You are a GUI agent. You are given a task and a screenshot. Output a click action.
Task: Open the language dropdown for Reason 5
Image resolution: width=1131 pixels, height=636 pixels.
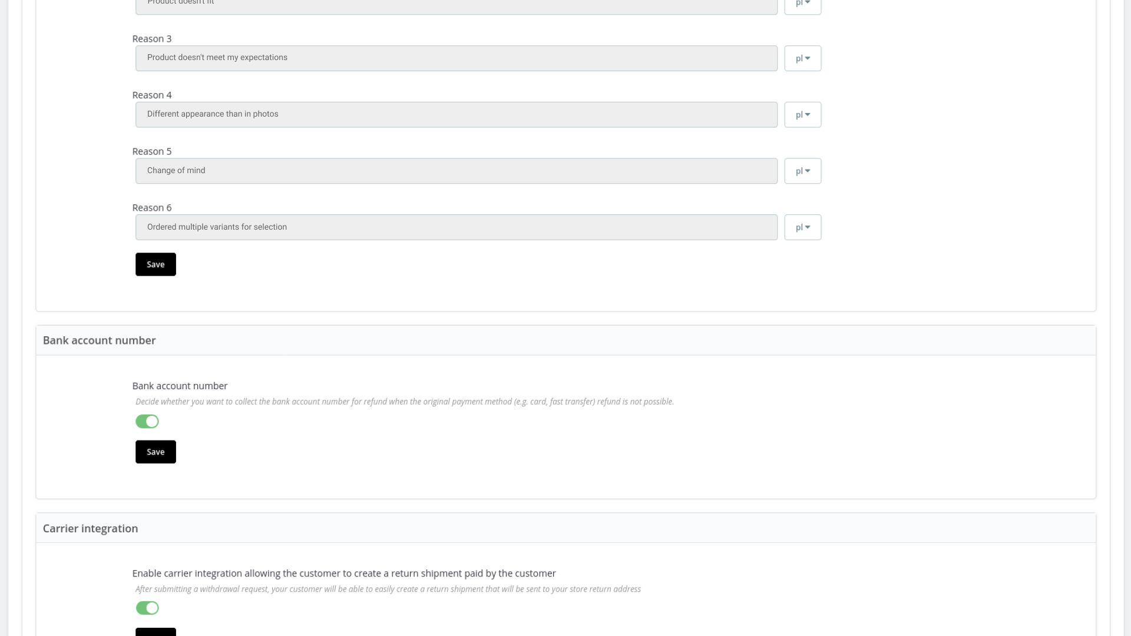tap(802, 170)
